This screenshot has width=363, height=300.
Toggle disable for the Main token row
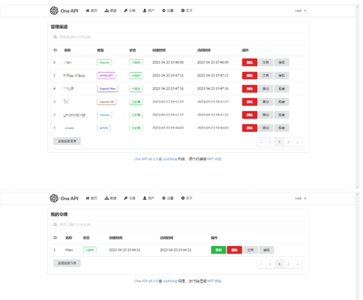(250, 250)
